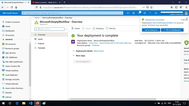Click Pin to dashboard button
Screen dimensions: 189x106
172,30
